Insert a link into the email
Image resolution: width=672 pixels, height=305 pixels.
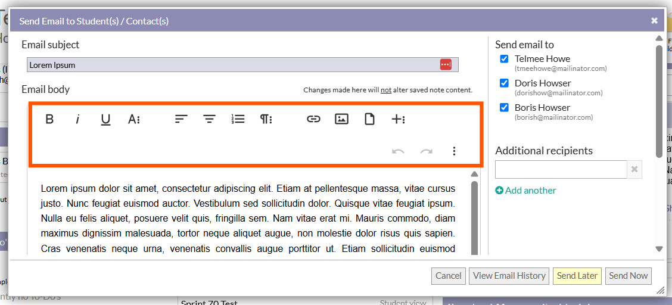tap(313, 119)
